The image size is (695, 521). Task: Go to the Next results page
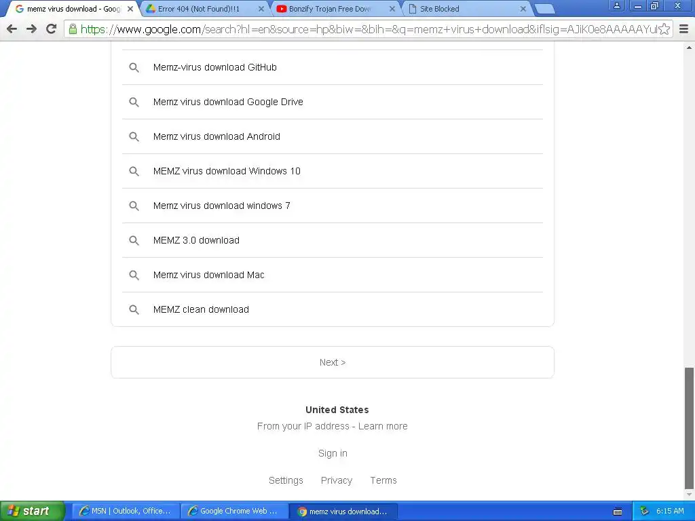[x=333, y=362]
